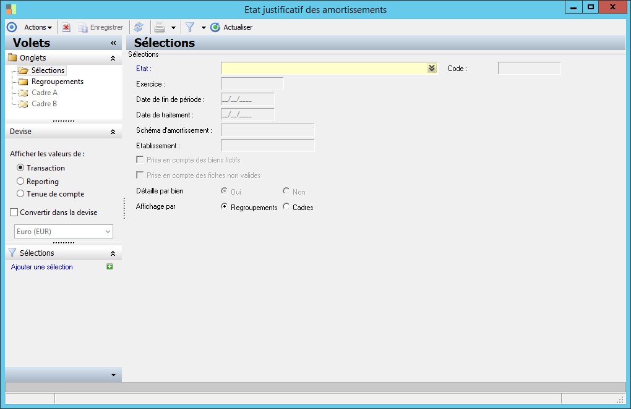631x409 pixels.
Task: Click the Etablissement input field
Action: pos(268,145)
